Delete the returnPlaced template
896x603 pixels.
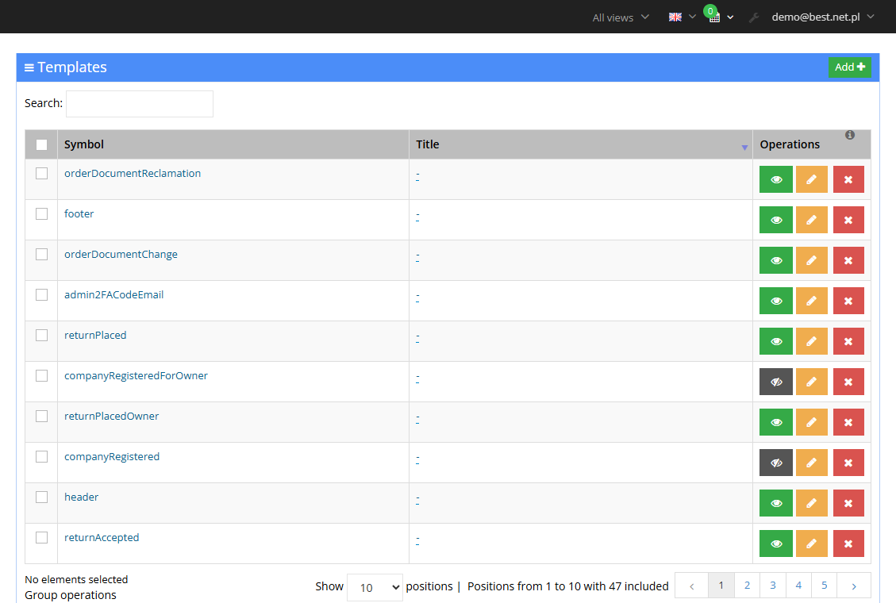coord(848,341)
